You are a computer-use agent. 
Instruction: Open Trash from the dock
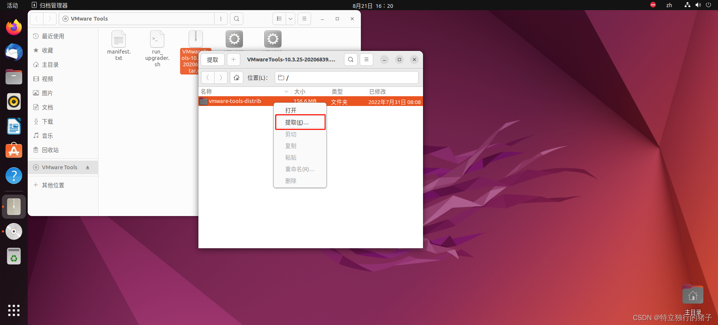14,256
